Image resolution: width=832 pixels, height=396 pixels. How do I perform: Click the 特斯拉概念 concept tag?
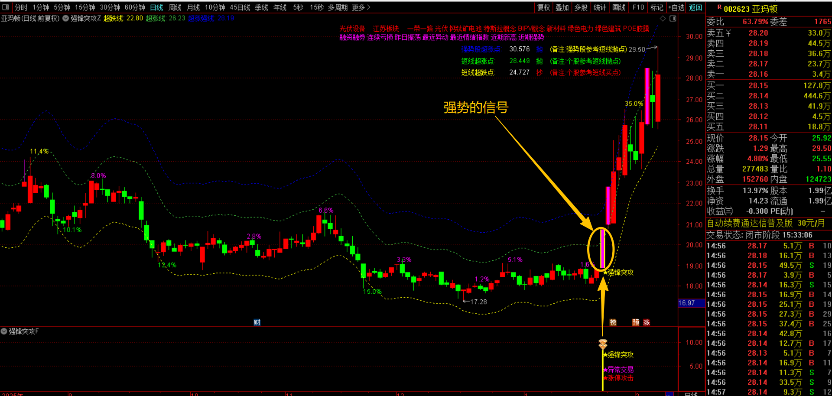tap(500, 29)
